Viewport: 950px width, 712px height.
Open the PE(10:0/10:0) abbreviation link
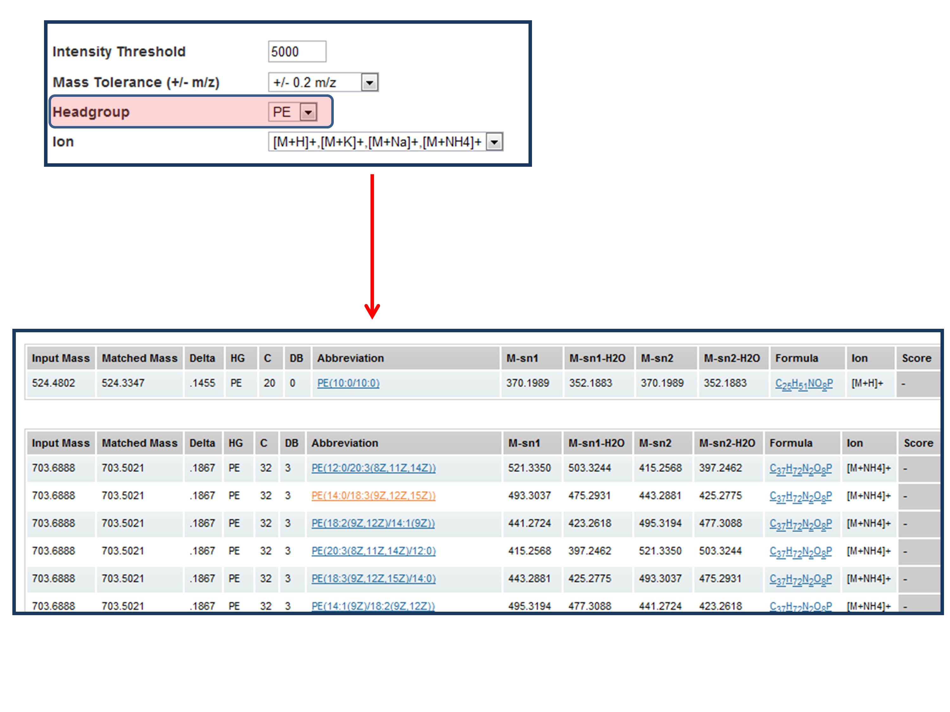coord(348,383)
